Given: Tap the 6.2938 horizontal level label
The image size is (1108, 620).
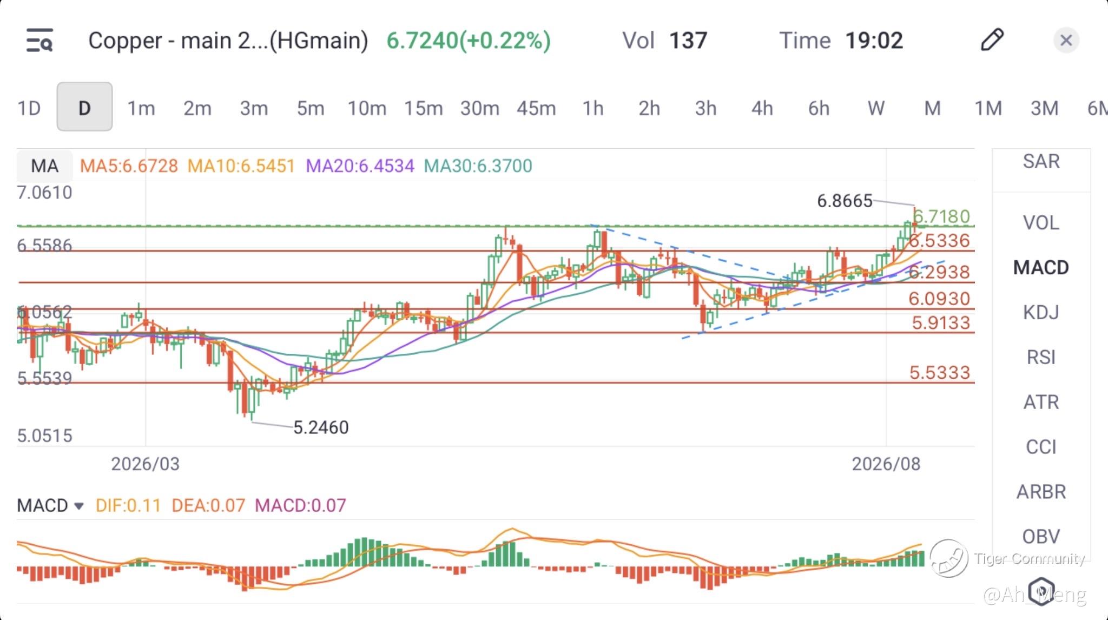Looking at the screenshot, I should click(939, 272).
